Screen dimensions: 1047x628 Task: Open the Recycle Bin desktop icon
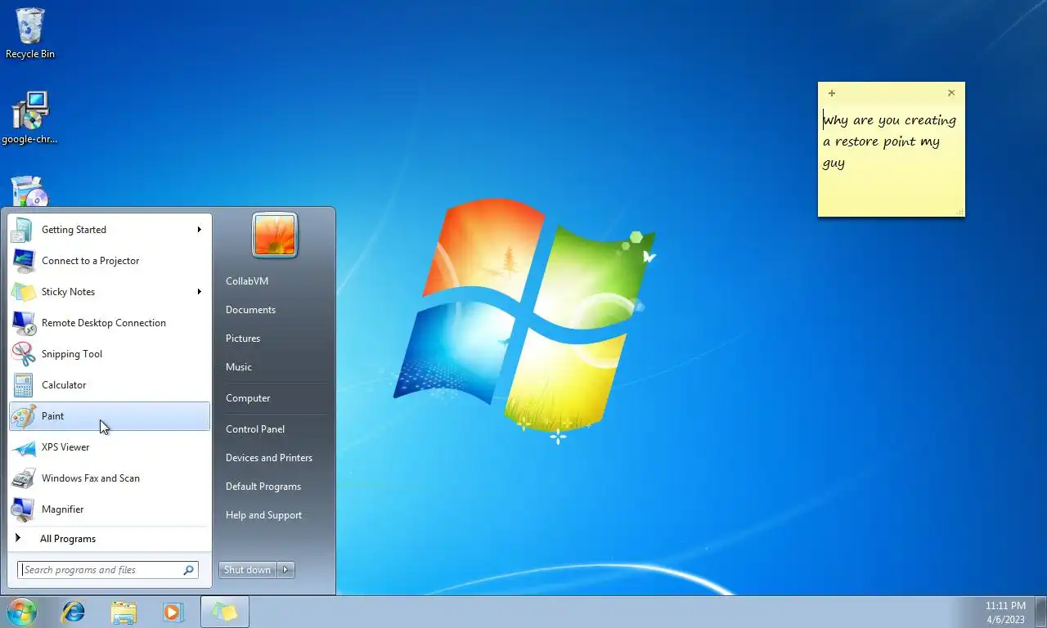point(30,33)
